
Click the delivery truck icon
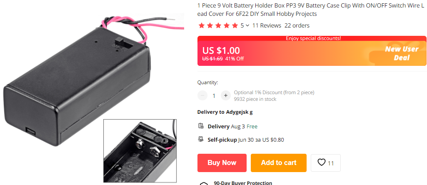pos(201,126)
